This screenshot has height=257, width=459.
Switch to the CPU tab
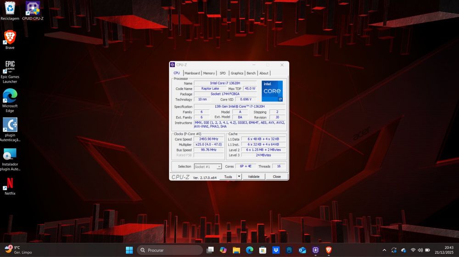coord(177,73)
